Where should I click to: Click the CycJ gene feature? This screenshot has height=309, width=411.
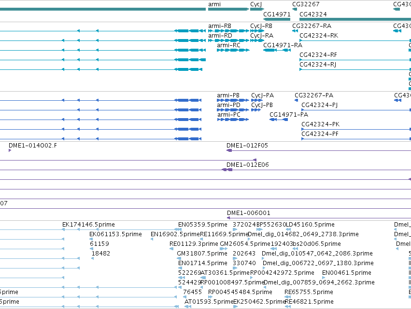point(257,9)
